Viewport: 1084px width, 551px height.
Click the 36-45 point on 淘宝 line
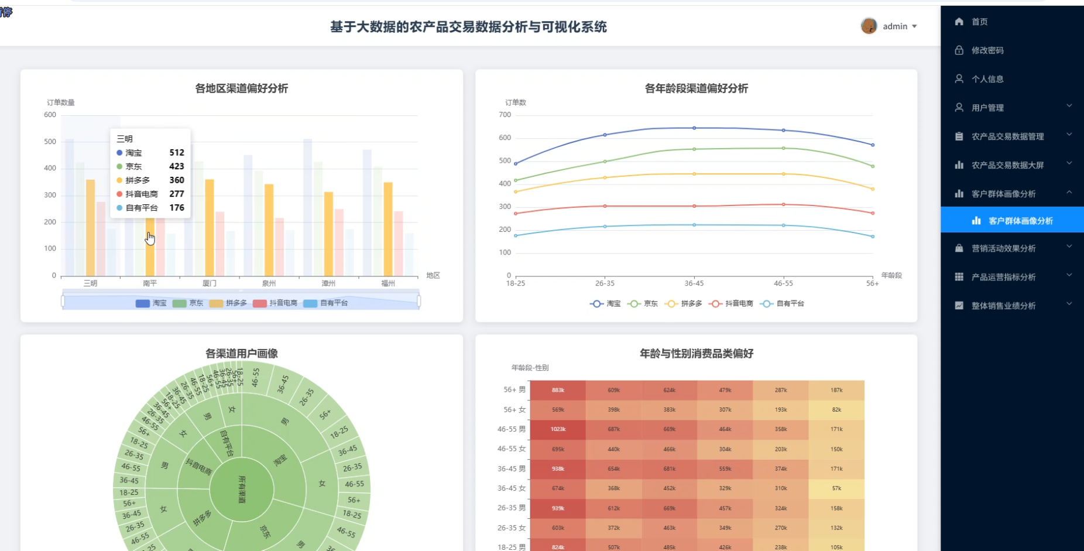[x=694, y=128]
